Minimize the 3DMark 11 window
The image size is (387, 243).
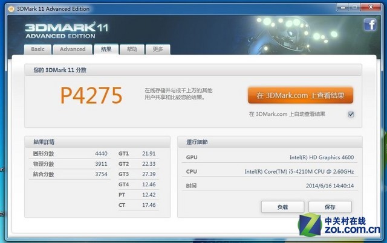coord(343,7)
